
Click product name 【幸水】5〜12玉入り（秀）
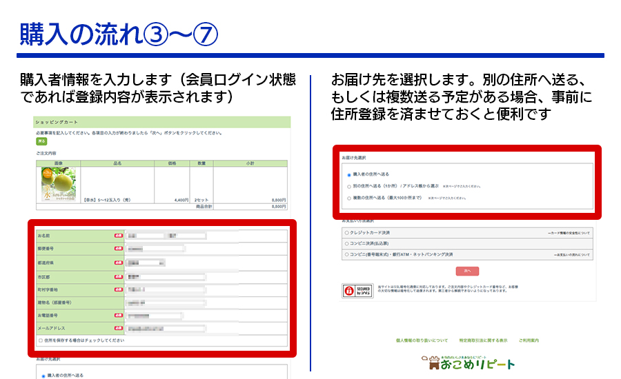[108, 201]
